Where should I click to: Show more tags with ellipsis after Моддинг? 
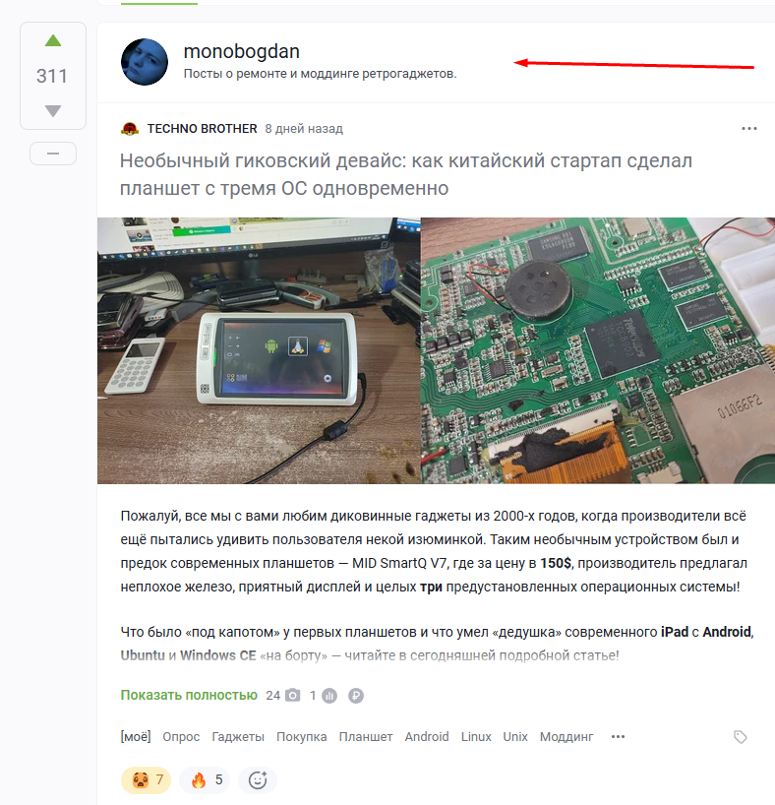tap(618, 737)
